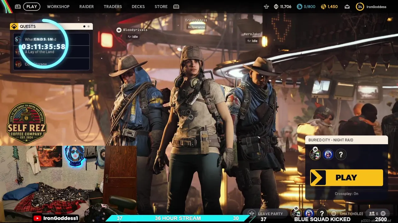Click the glowing sunglasses avatar on webcam
398x223 pixels.
75,156
